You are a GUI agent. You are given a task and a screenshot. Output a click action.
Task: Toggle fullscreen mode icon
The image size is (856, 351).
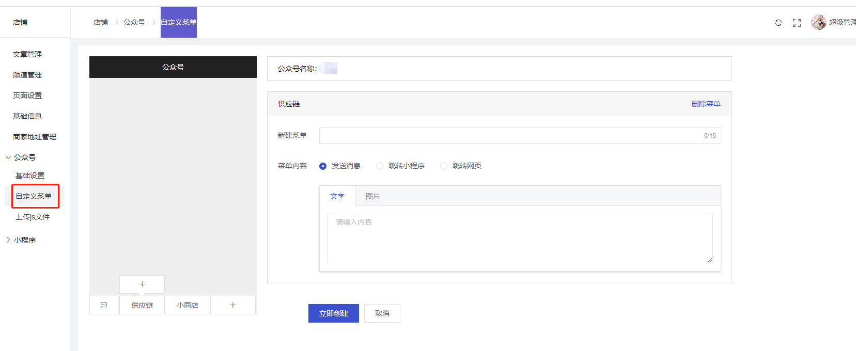tap(797, 23)
